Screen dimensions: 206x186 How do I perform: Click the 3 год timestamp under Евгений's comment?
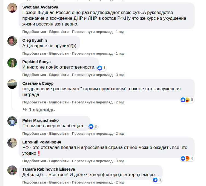120,161
